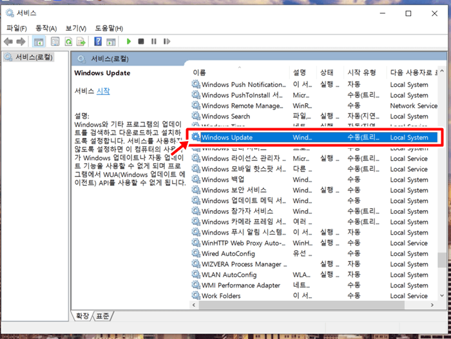Sort by the 다음 사용자로 column header
This screenshot has height=339, width=451.
413,72
